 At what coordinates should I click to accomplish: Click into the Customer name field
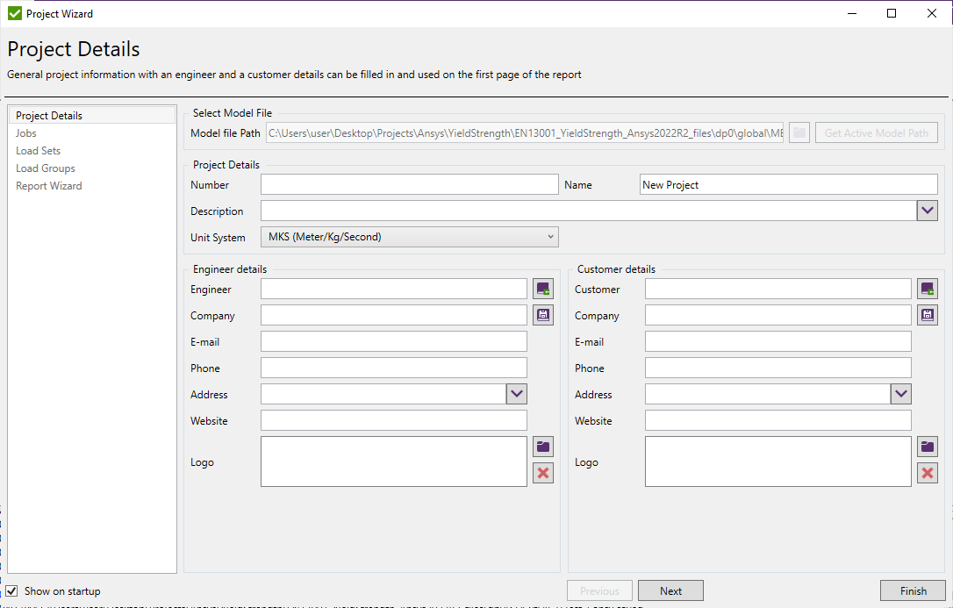pos(778,290)
